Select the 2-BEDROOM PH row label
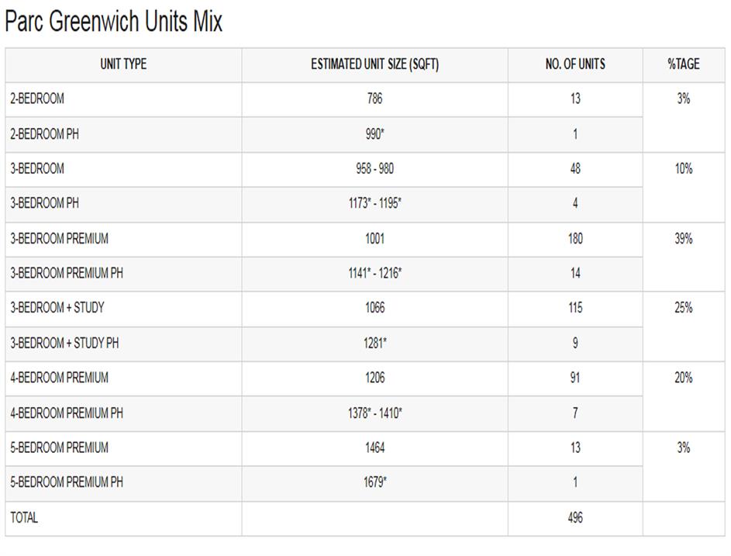Viewport: 731px width, 556px height. [x=44, y=134]
